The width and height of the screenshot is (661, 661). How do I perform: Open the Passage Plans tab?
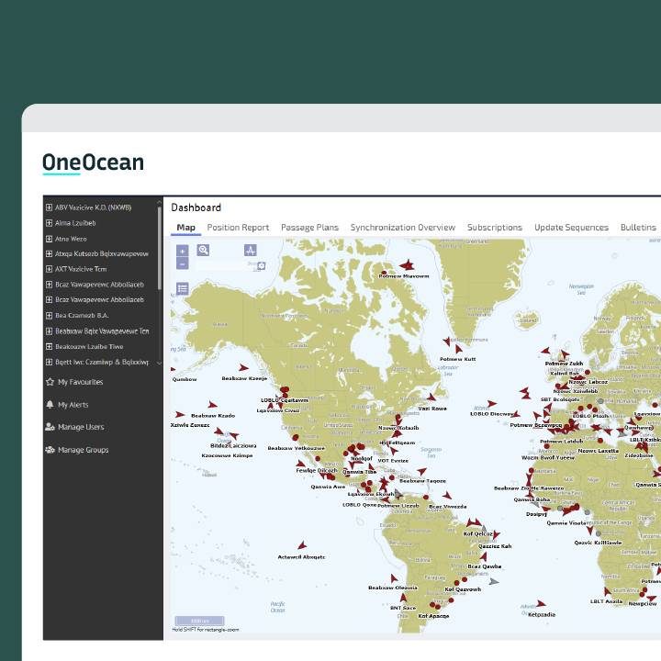pos(309,228)
